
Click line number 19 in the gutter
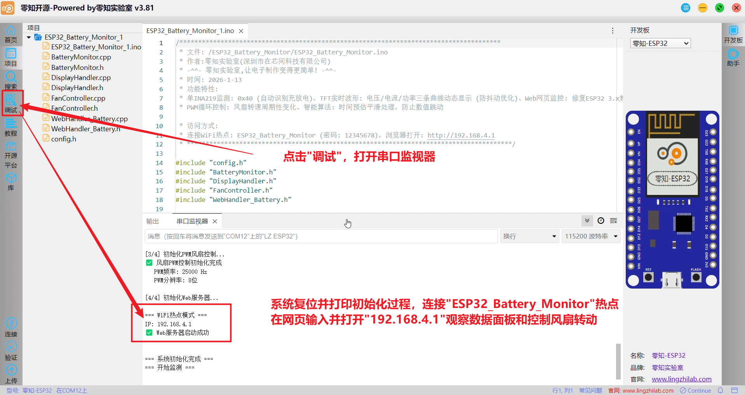click(x=159, y=209)
